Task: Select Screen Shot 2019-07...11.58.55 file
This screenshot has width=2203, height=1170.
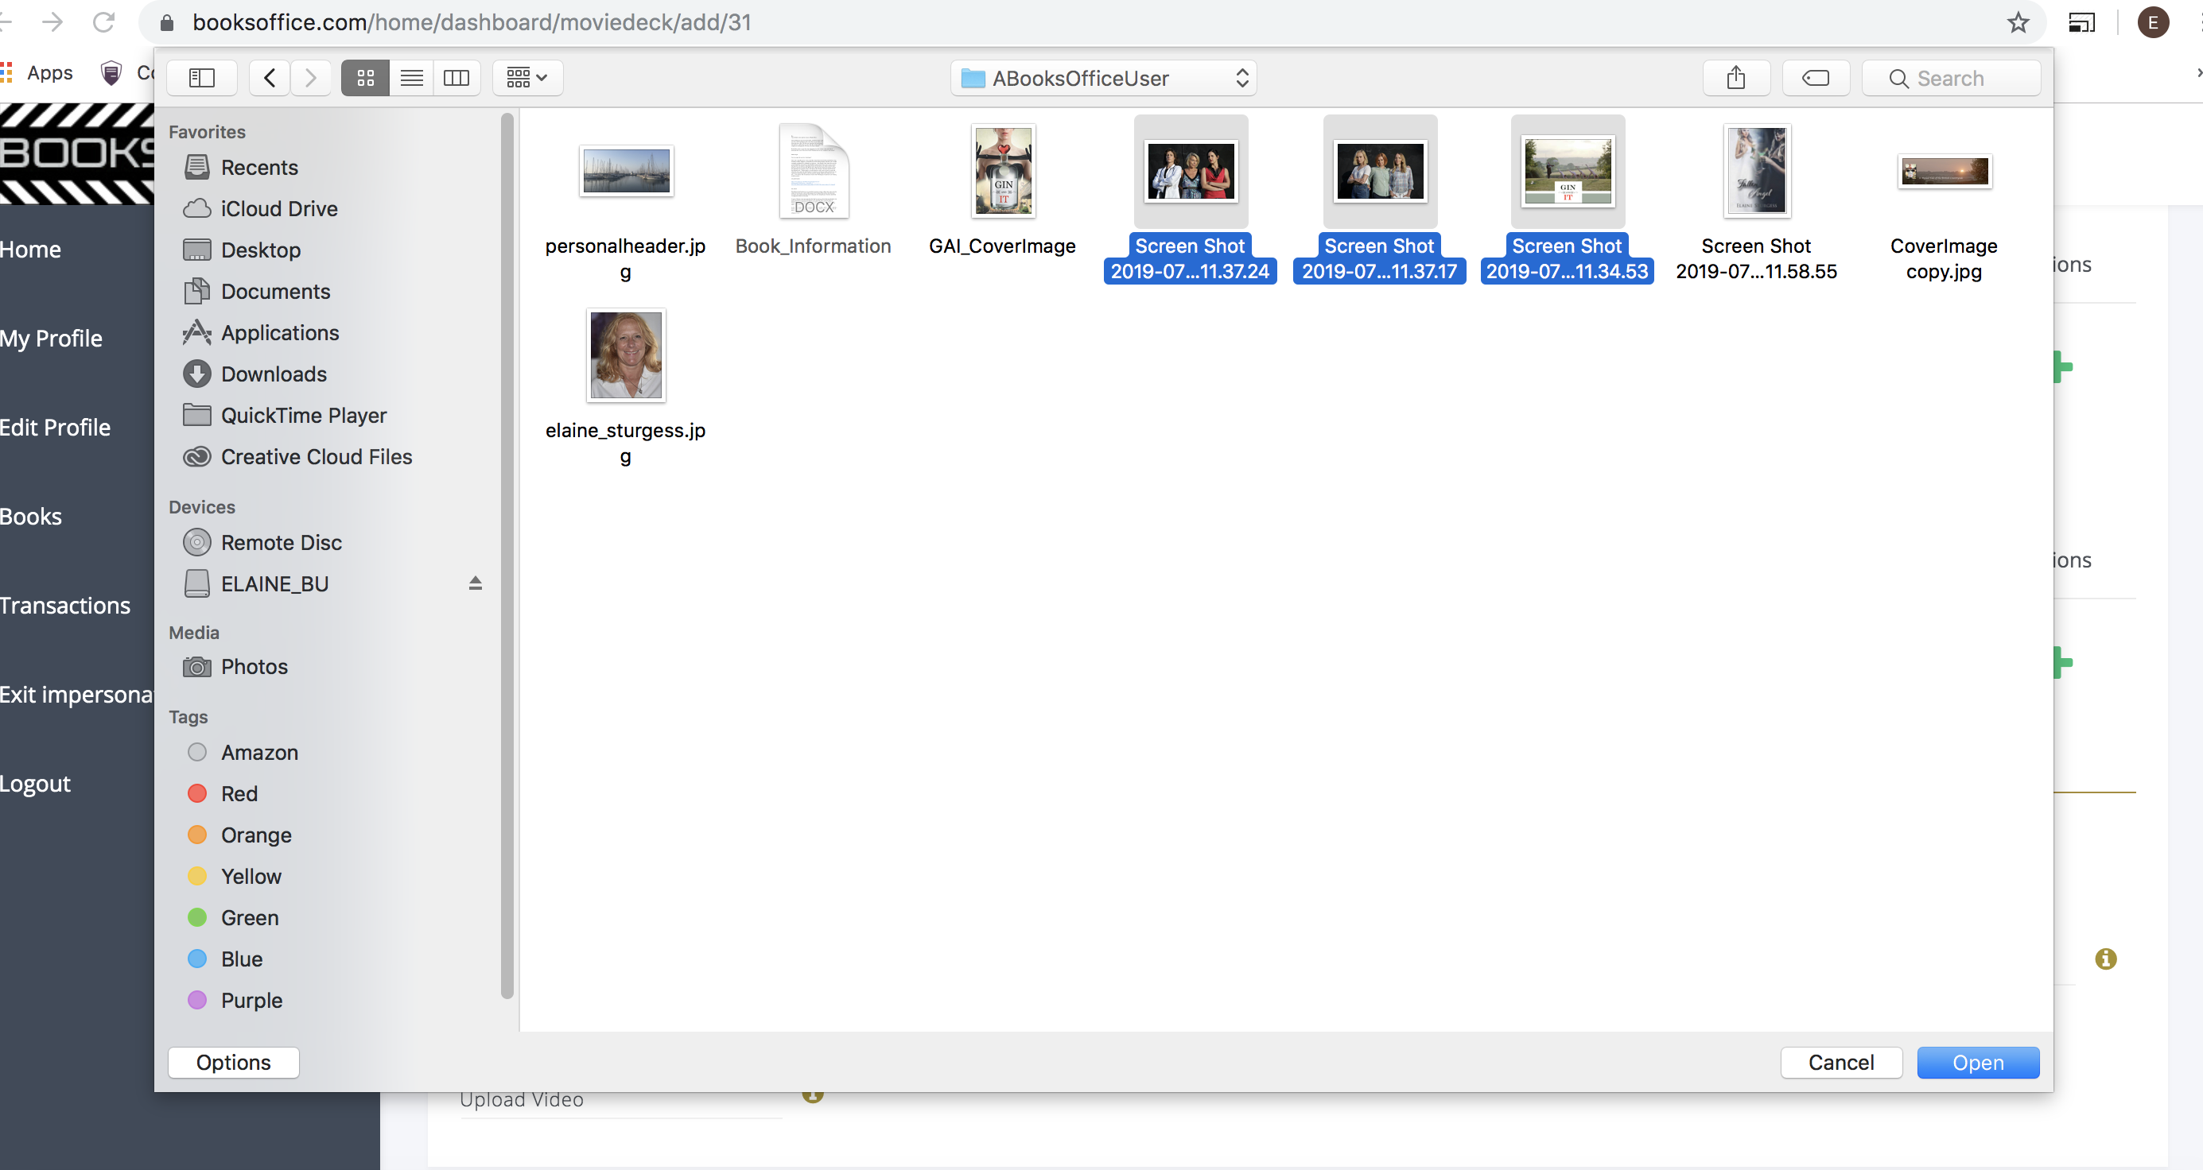Action: tap(1757, 172)
